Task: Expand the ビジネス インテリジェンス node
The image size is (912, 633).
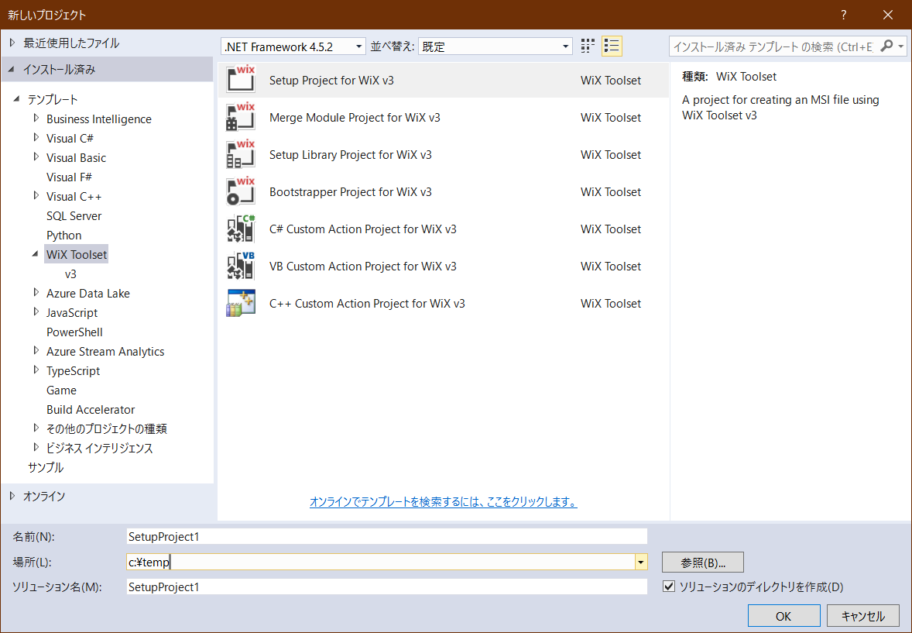Action: point(36,447)
